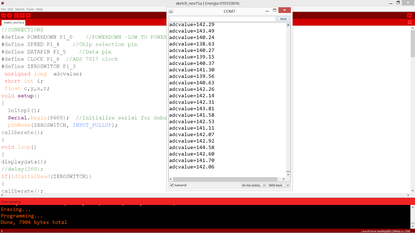Open the File menu
Screen dimensions: 415x233
pyautogui.click(x=3, y=9)
